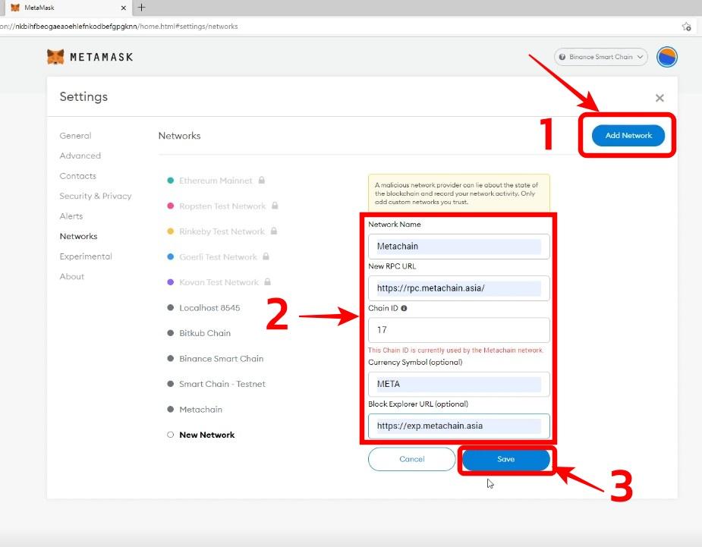The height and width of the screenshot is (547, 702).
Task: Click the question icon in network selector
Action: point(562,57)
